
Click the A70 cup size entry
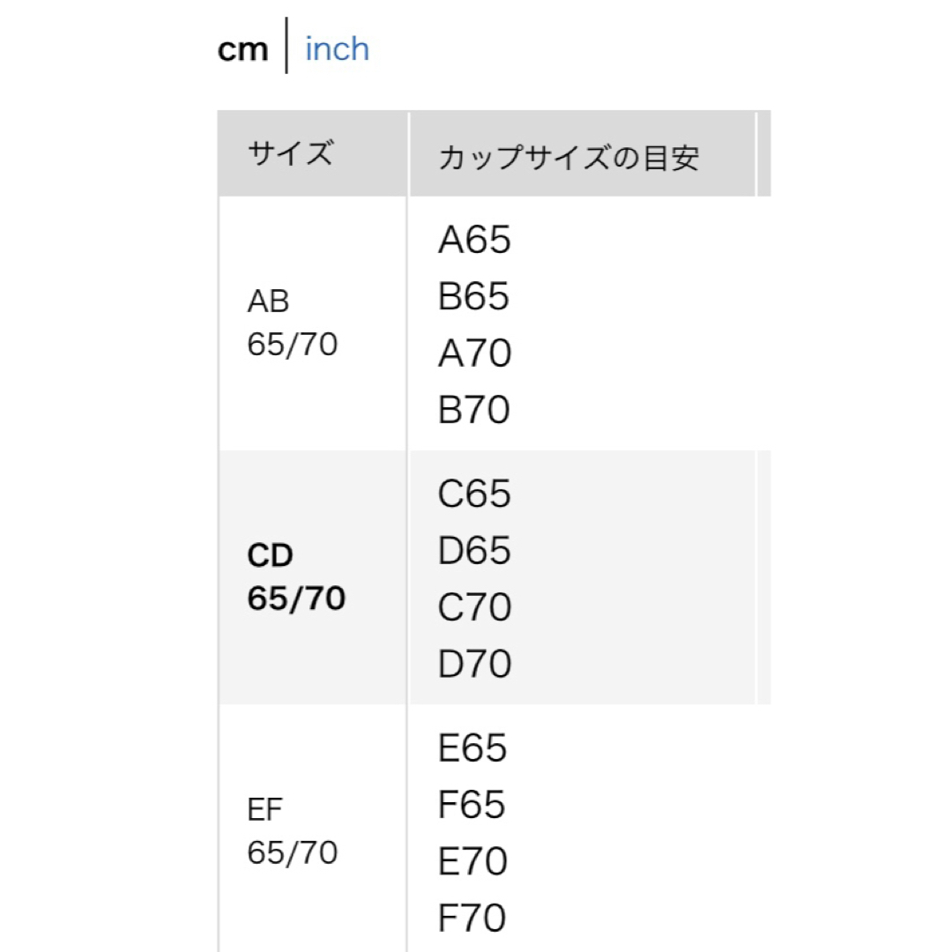[475, 352]
